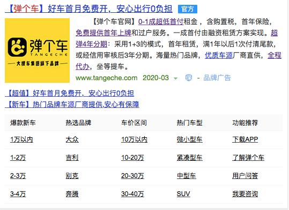Screen dimensions: 289x210
Task: Choose the 1-2万 price option
Action: pyautogui.click(x=18, y=158)
